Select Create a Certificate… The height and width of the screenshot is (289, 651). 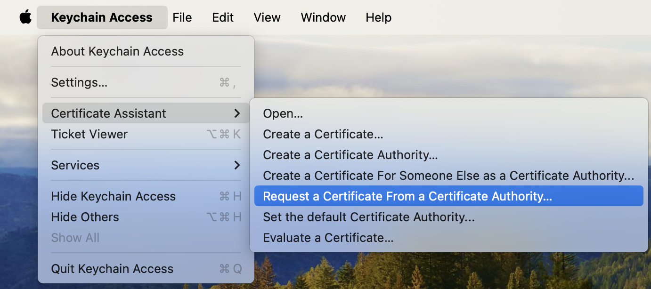[x=323, y=134]
